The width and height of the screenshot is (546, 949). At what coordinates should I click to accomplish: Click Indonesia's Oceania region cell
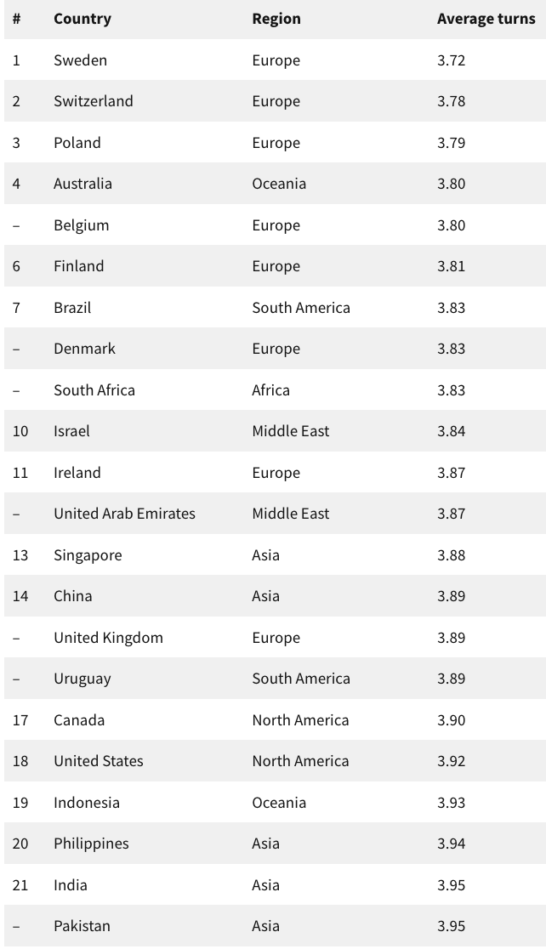click(x=279, y=803)
